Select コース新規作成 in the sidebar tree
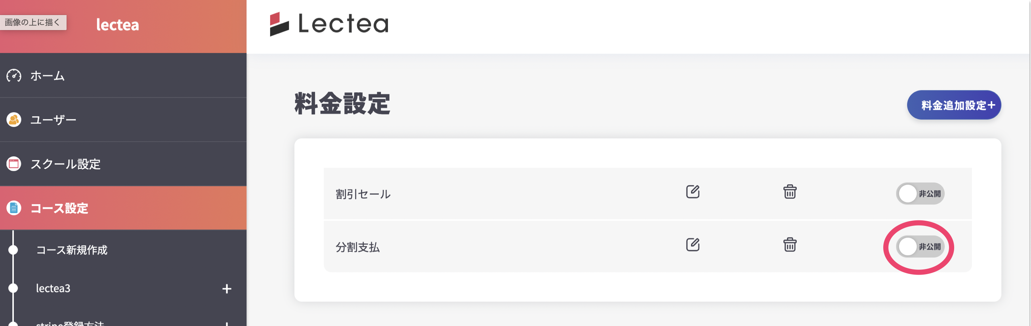Image resolution: width=1031 pixels, height=326 pixels. 72,250
